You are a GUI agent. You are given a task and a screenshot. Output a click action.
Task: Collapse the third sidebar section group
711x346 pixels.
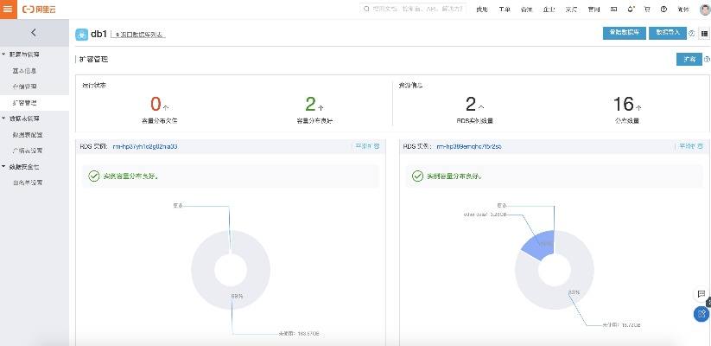click(x=3, y=166)
